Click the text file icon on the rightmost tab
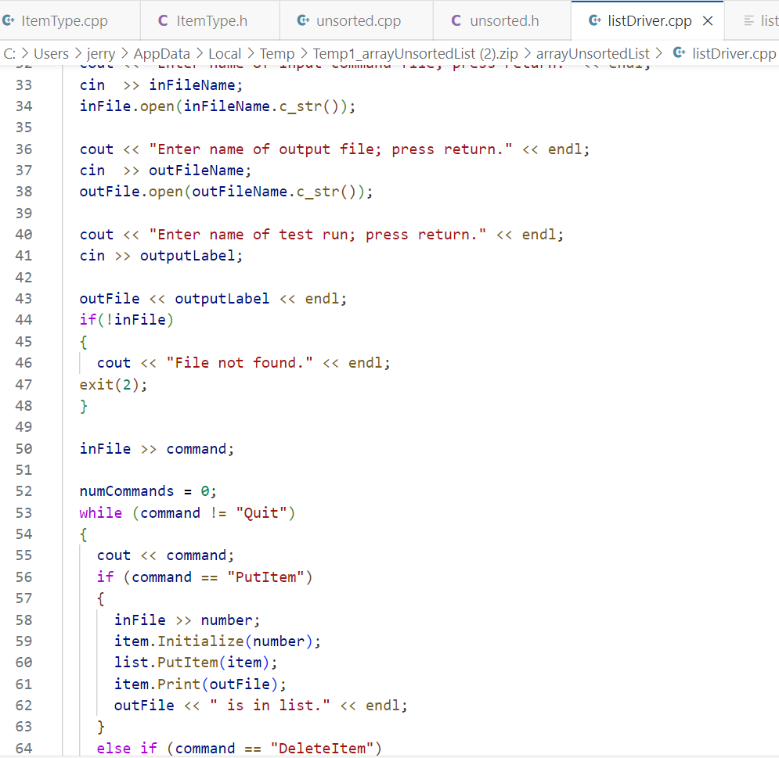Screen dimensions: 779x758 coord(750,21)
